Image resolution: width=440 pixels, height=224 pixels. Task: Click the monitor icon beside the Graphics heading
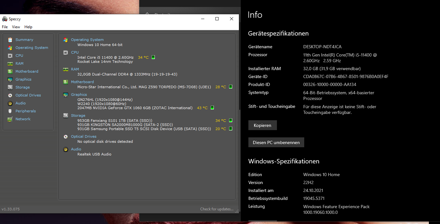pyautogui.click(x=66, y=95)
